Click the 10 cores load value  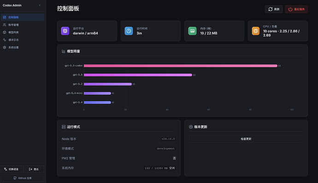[x=281, y=33]
